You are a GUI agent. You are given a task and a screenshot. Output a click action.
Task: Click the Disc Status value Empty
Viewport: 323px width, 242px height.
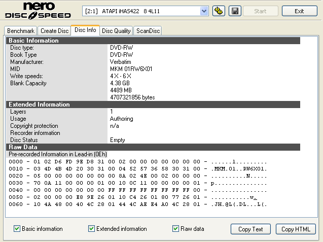tap(118, 140)
